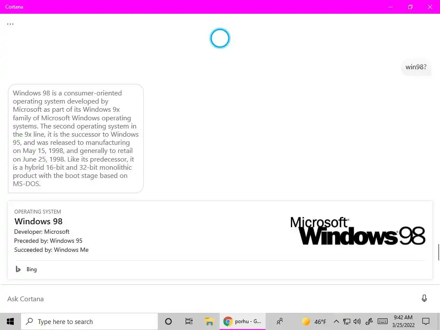Click the Windows 98 description answer bubble

(76, 138)
